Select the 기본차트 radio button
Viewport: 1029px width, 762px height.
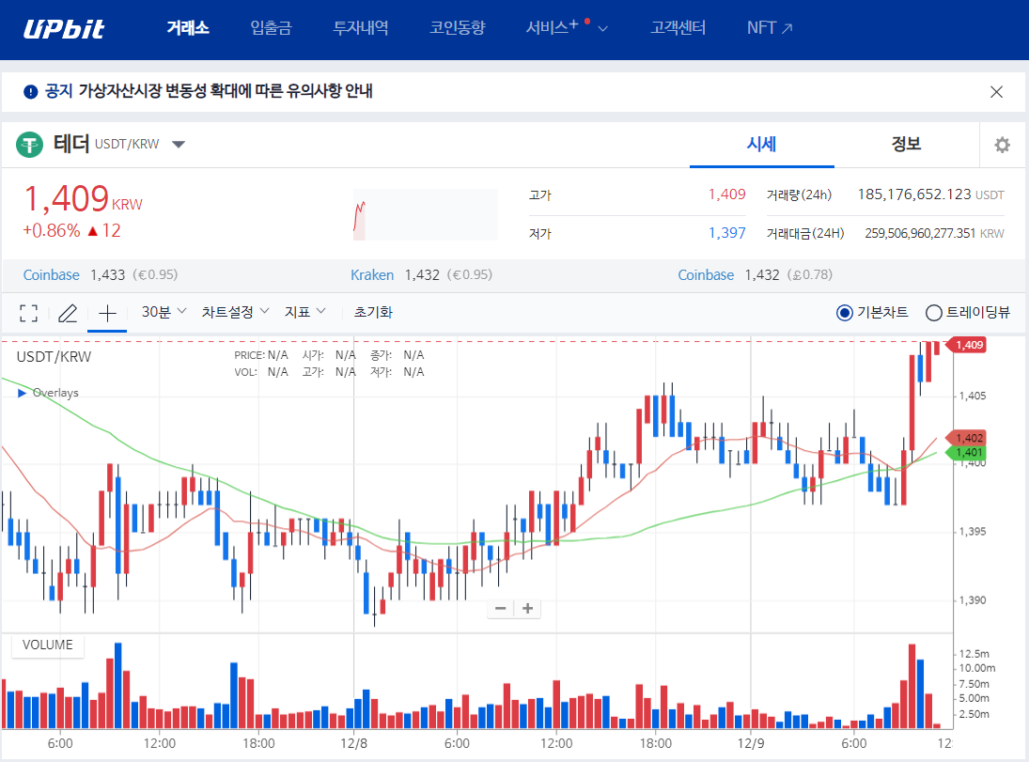click(x=844, y=313)
